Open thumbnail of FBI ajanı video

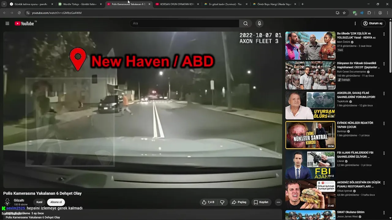(x=310, y=165)
